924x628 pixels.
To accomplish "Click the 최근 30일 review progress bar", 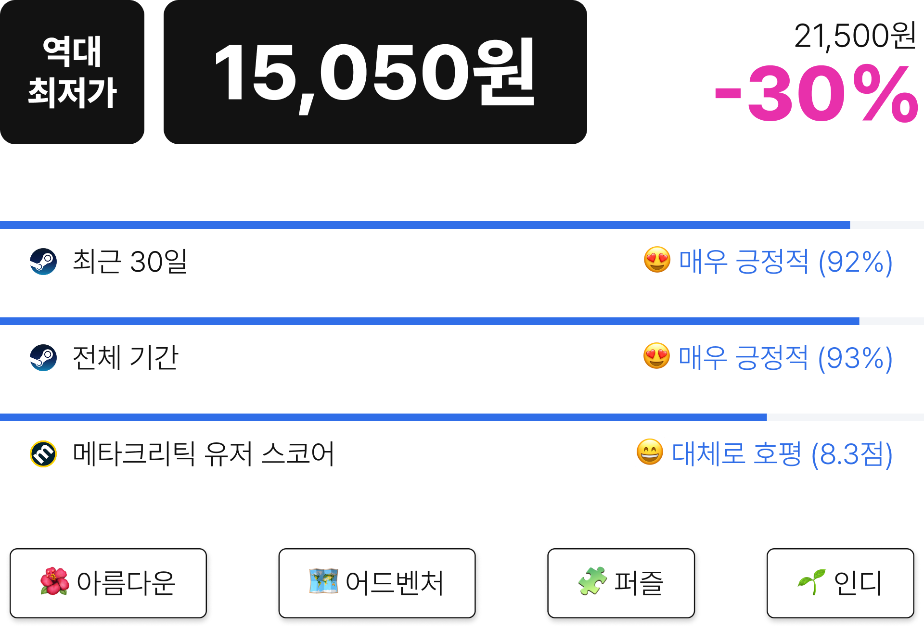I will (462, 225).
